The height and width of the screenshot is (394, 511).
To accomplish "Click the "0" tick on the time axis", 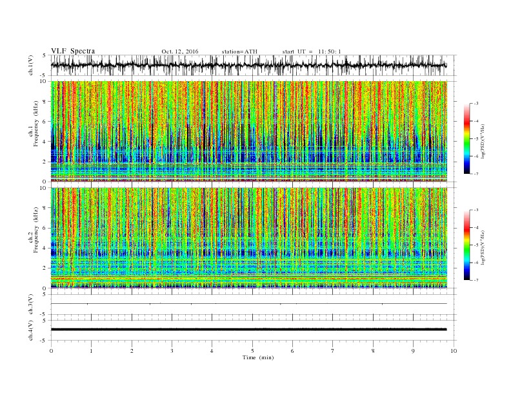I will pos(51,351).
